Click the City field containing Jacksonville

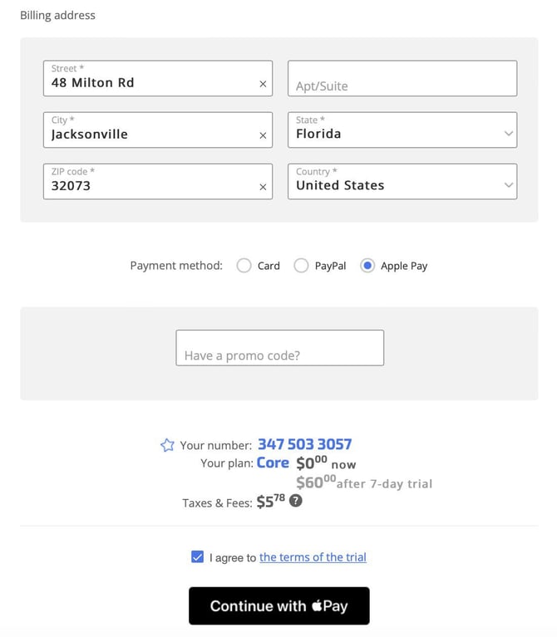158,130
